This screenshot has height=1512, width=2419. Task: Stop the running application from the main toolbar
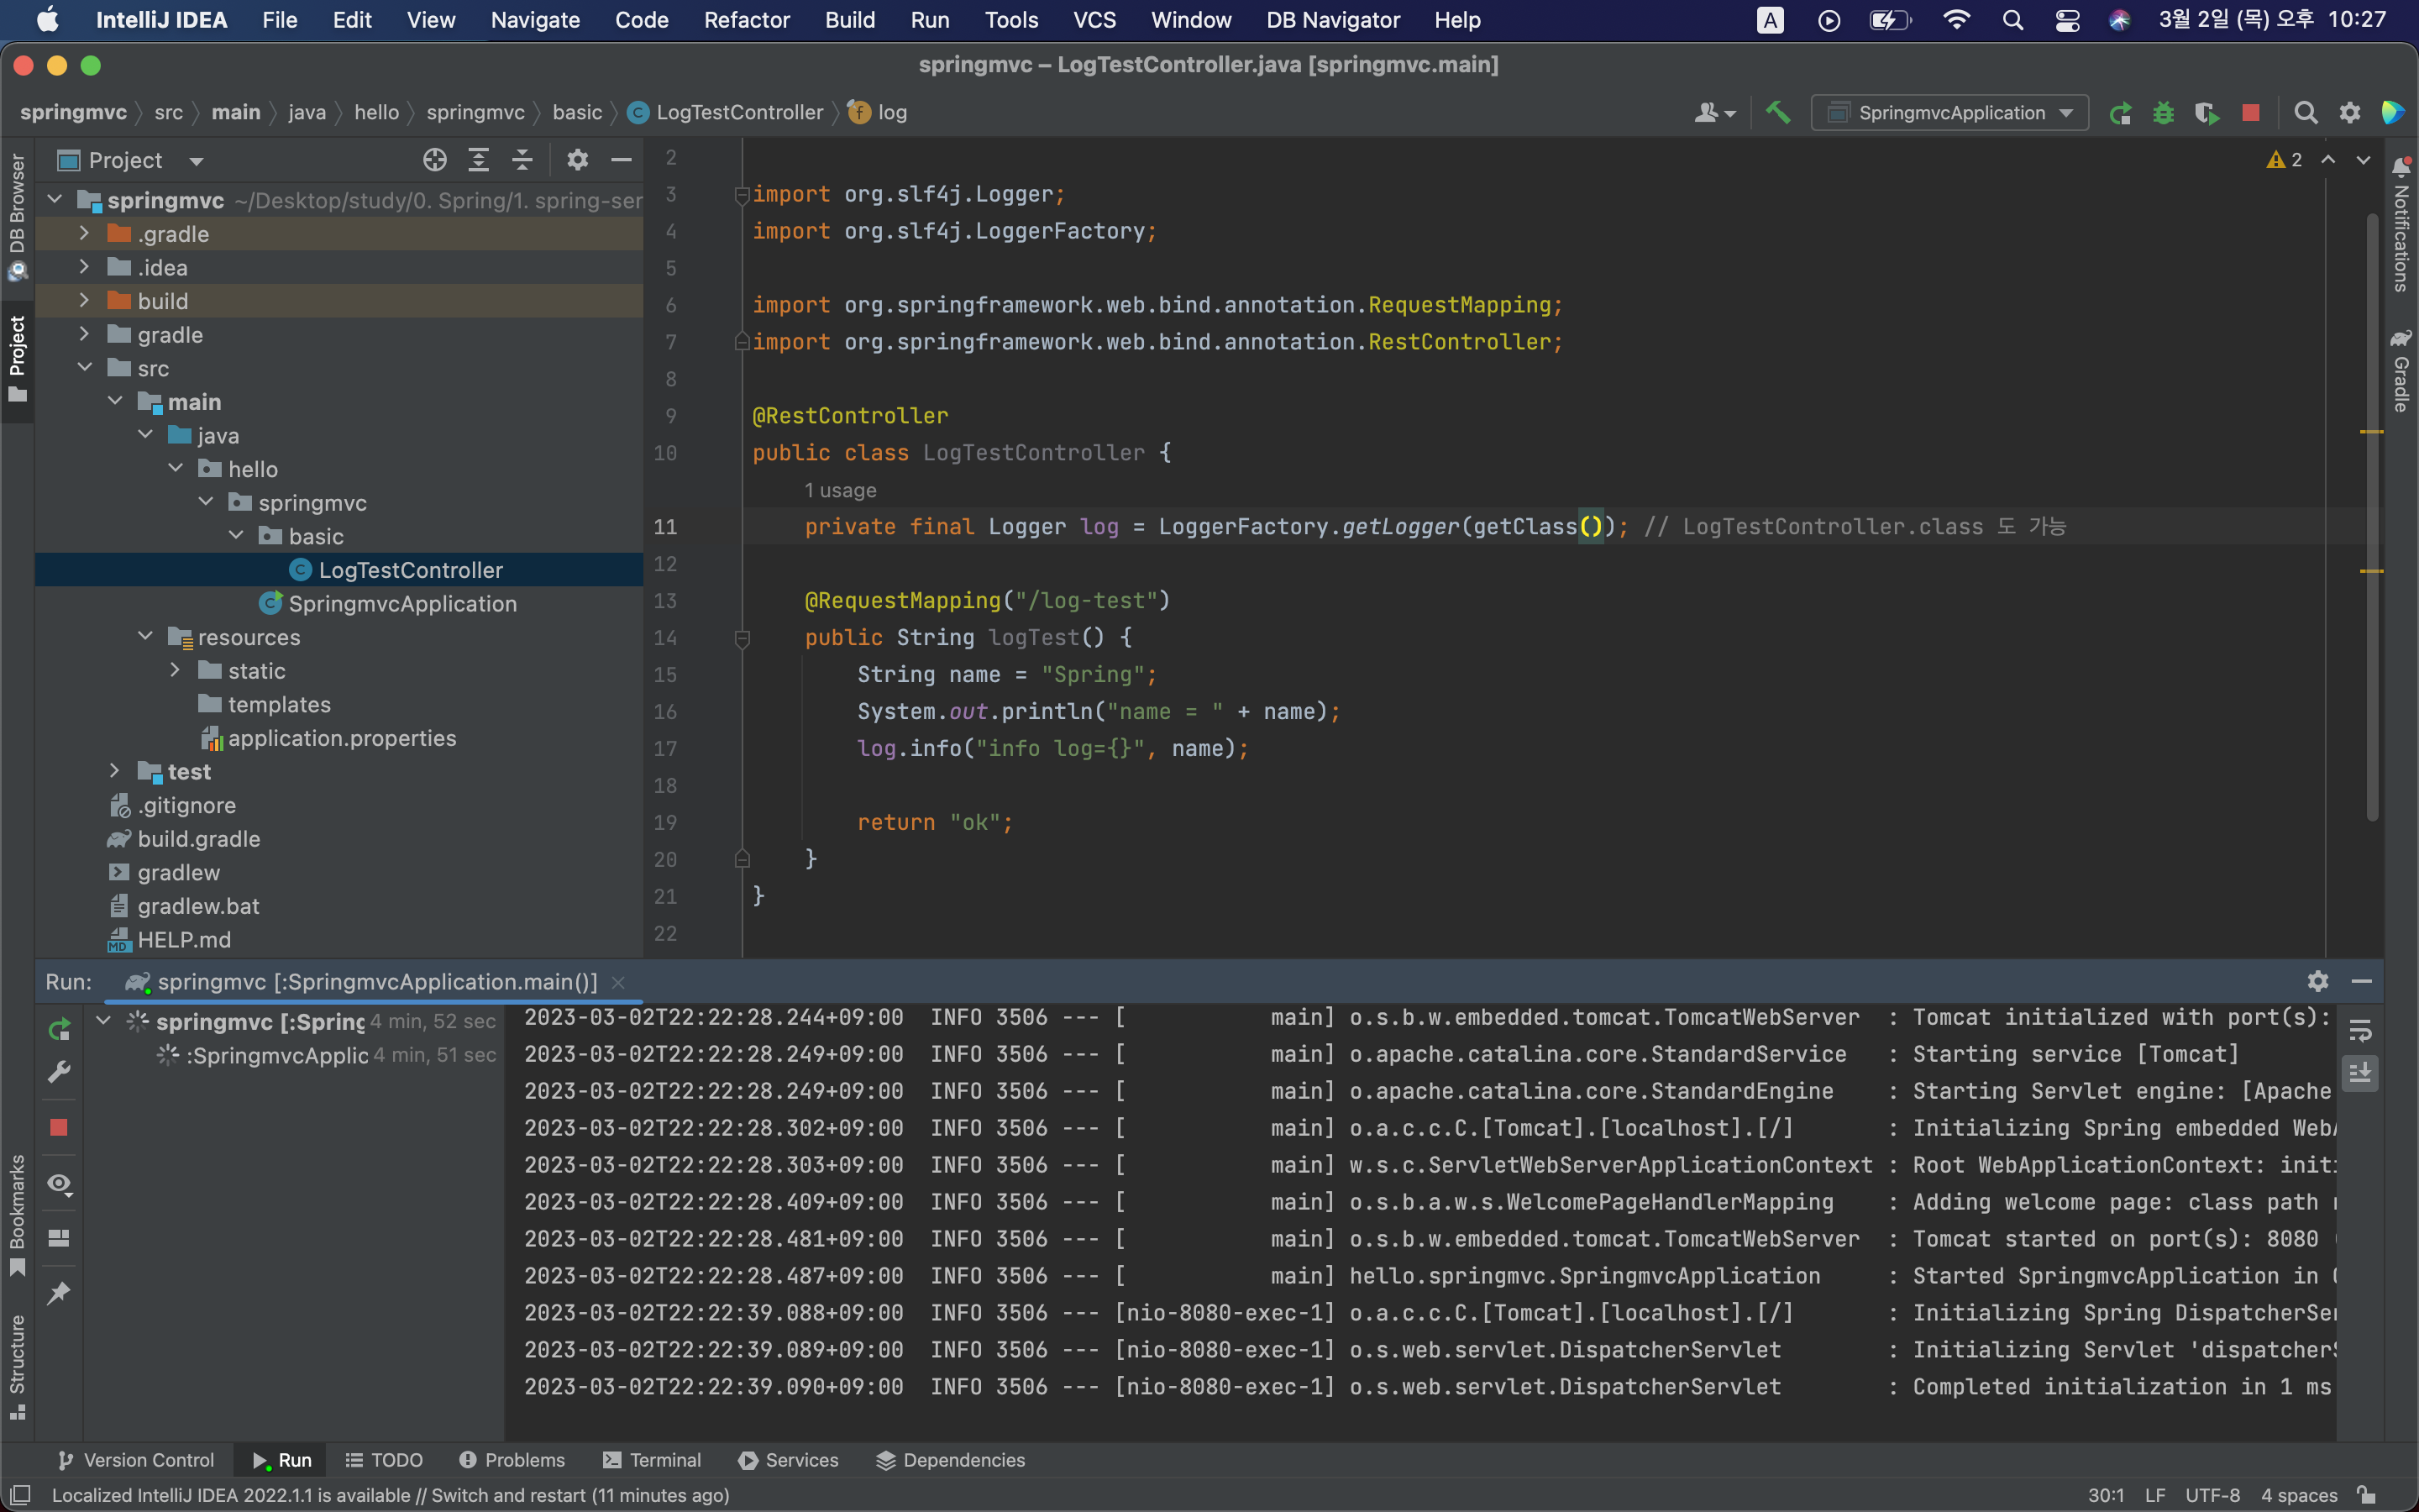point(2251,113)
